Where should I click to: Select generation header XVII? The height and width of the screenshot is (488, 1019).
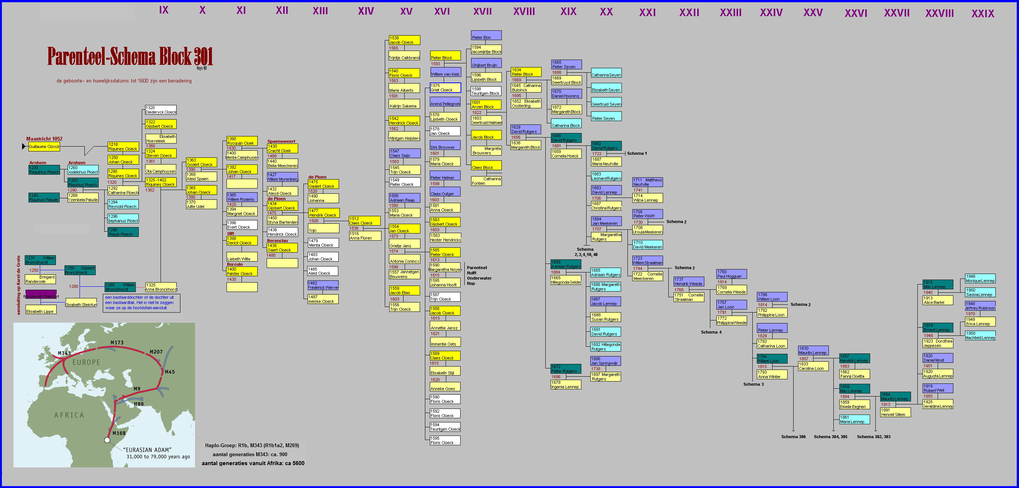(483, 12)
